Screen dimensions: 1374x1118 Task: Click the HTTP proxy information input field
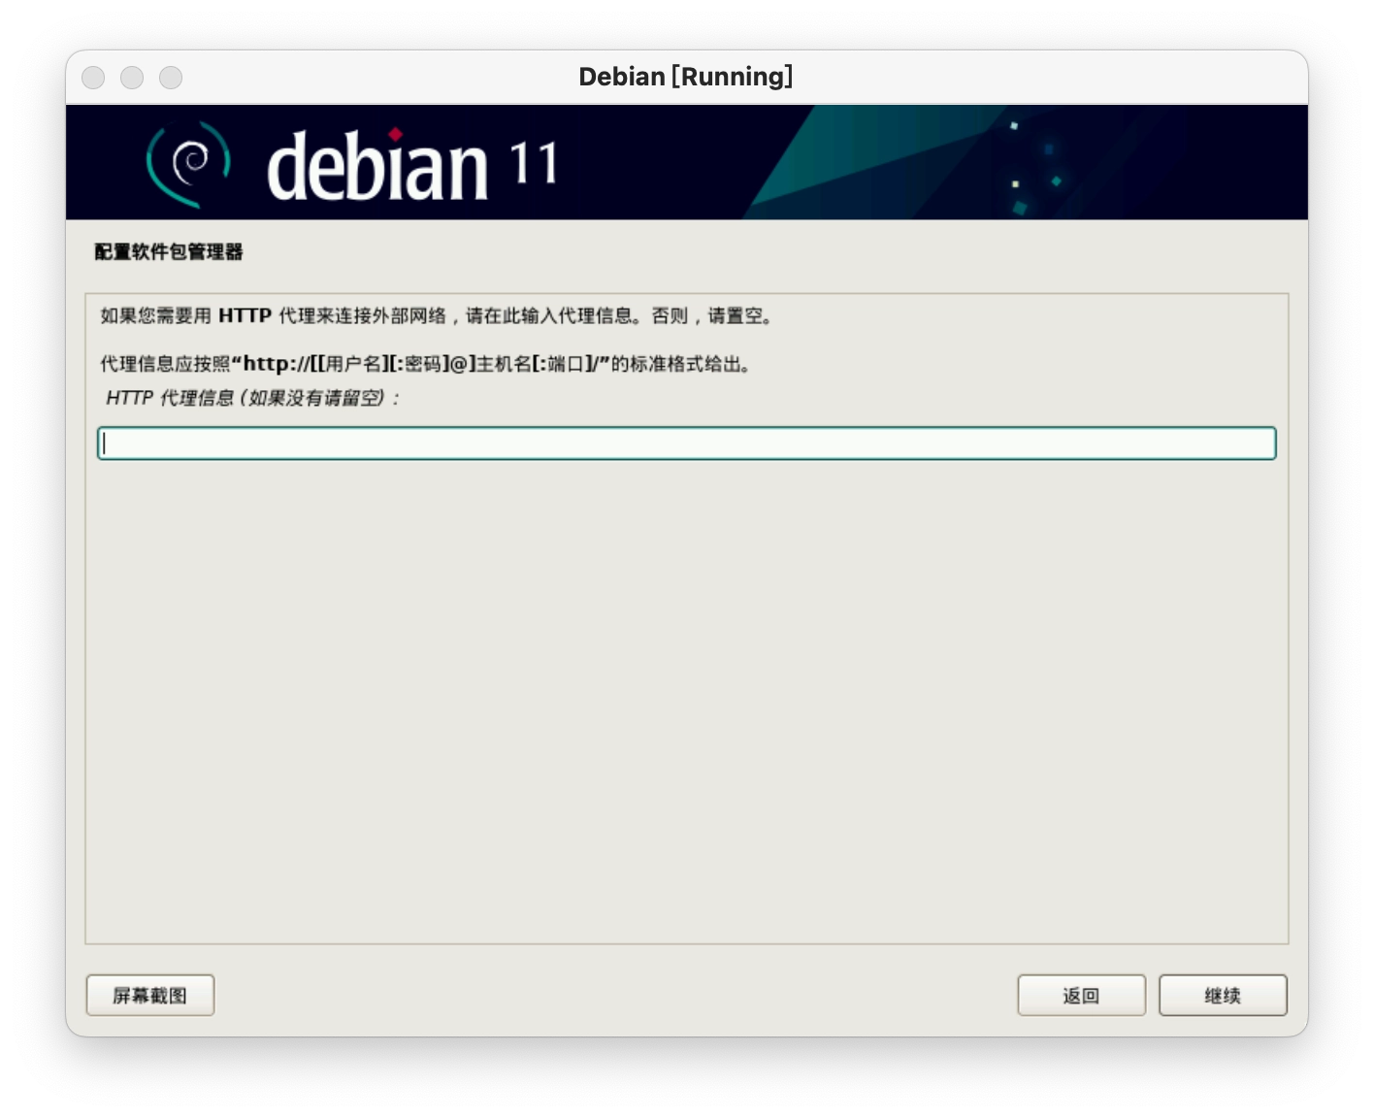(x=686, y=444)
